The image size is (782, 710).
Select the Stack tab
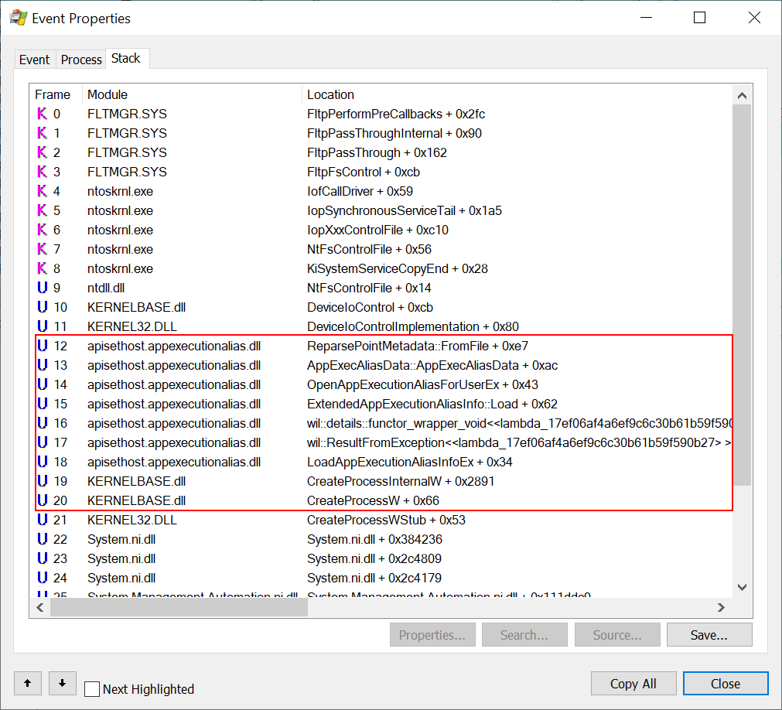point(126,58)
